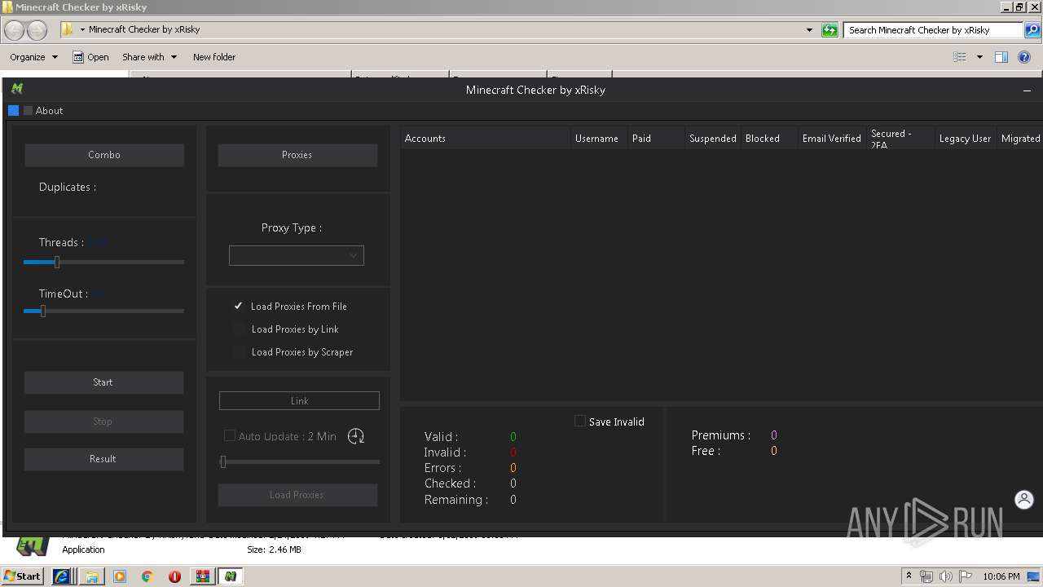Open Windows Explorer folder taskbar icon
Image resolution: width=1043 pixels, height=587 pixels.
(x=92, y=576)
